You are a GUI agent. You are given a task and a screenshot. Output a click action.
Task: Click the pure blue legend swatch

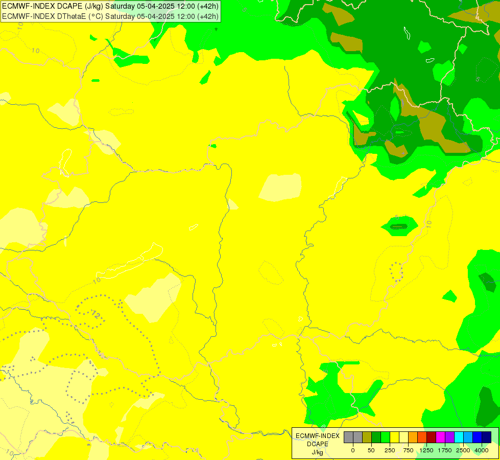click(477, 437)
